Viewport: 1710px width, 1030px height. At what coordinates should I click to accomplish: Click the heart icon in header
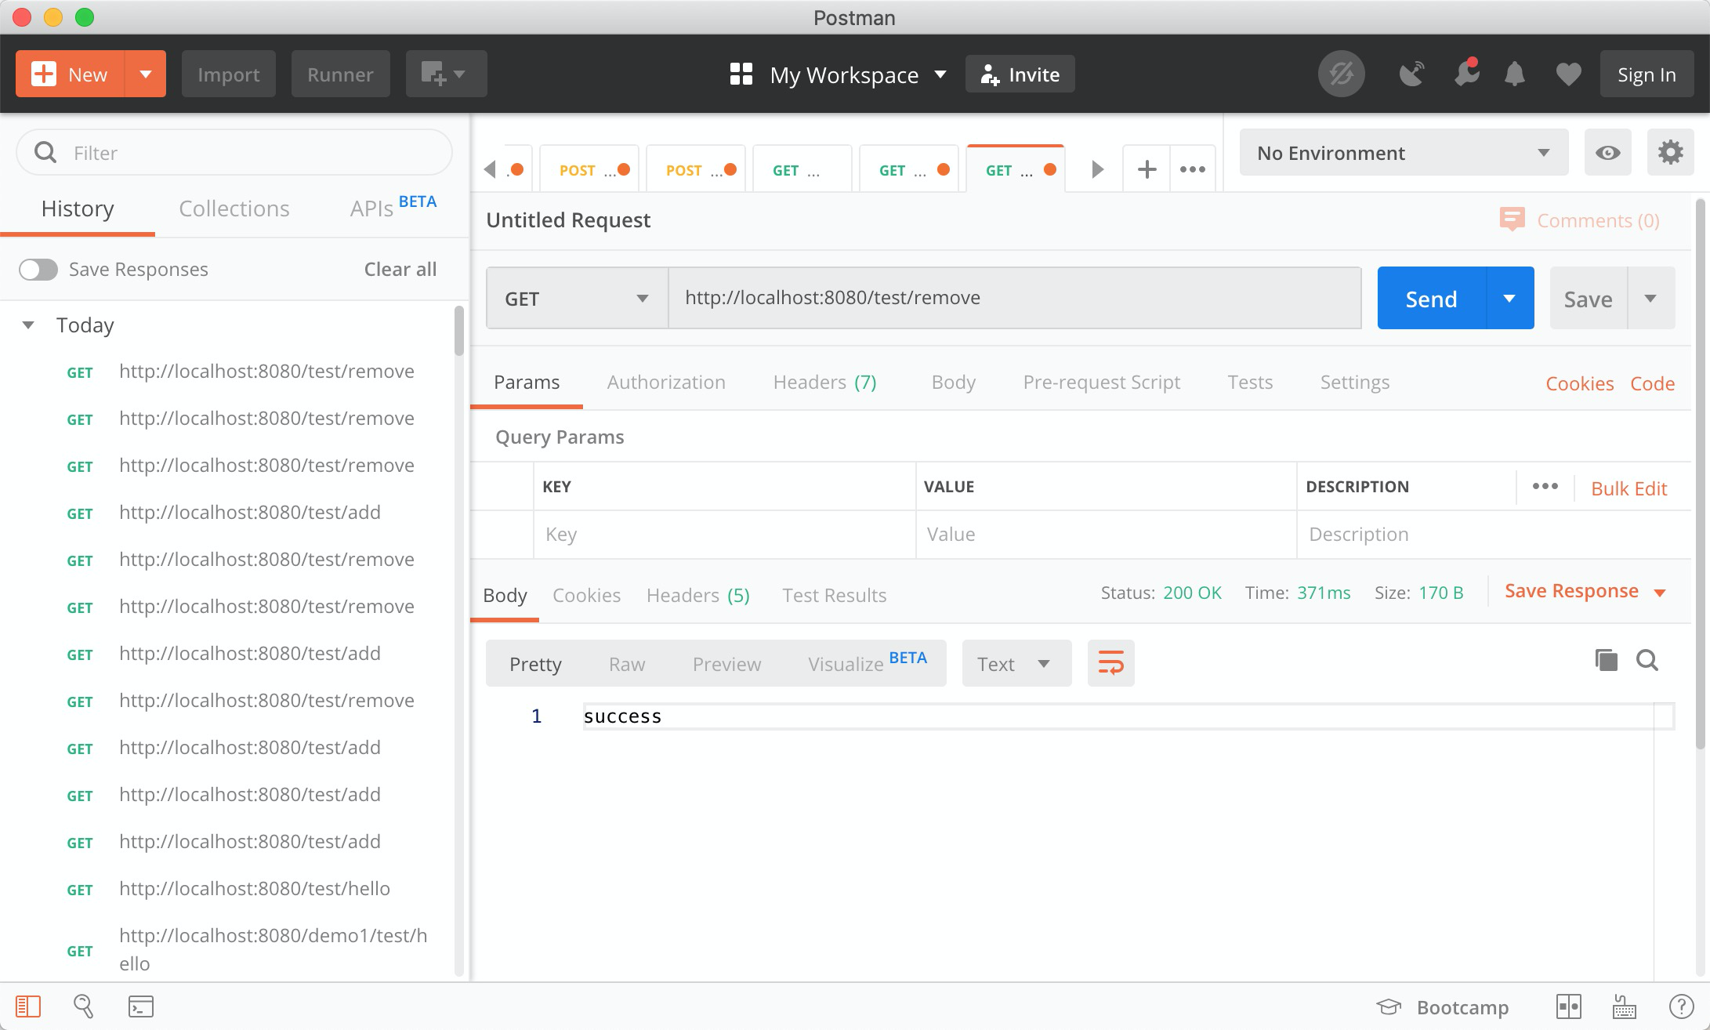(x=1568, y=74)
